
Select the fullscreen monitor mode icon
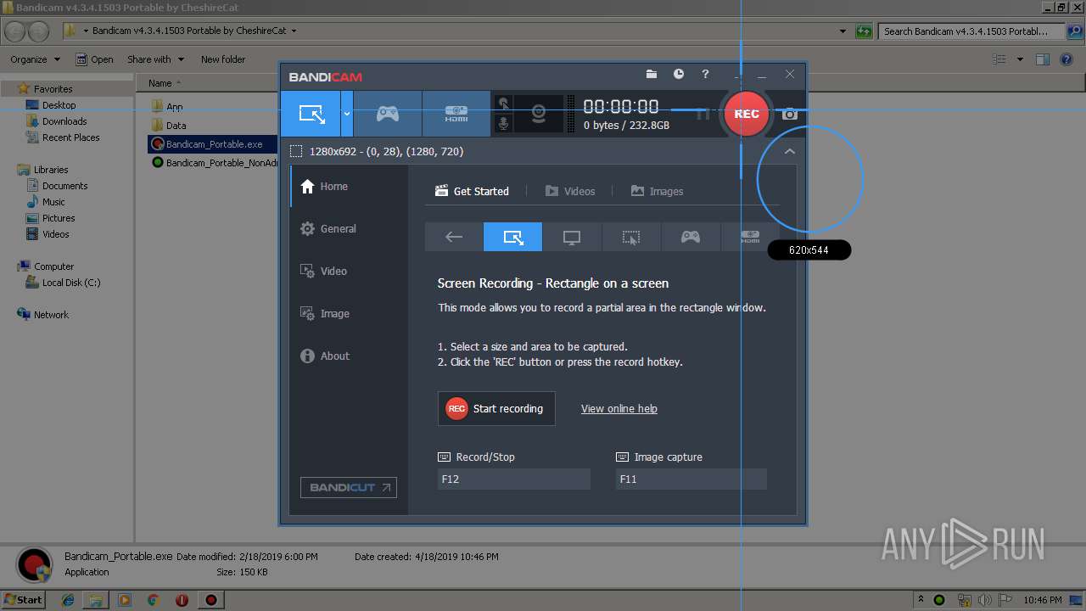(x=572, y=238)
